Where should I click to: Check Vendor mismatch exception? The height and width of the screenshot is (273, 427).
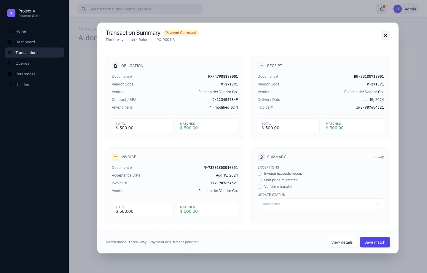click(260, 187)
